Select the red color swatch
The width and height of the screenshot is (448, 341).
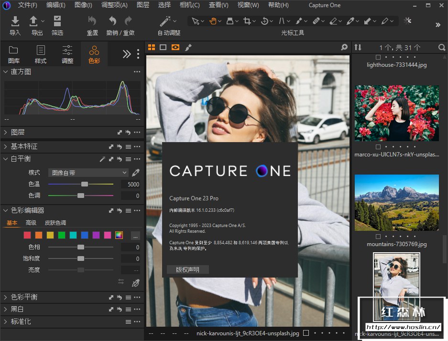[27, 235]
